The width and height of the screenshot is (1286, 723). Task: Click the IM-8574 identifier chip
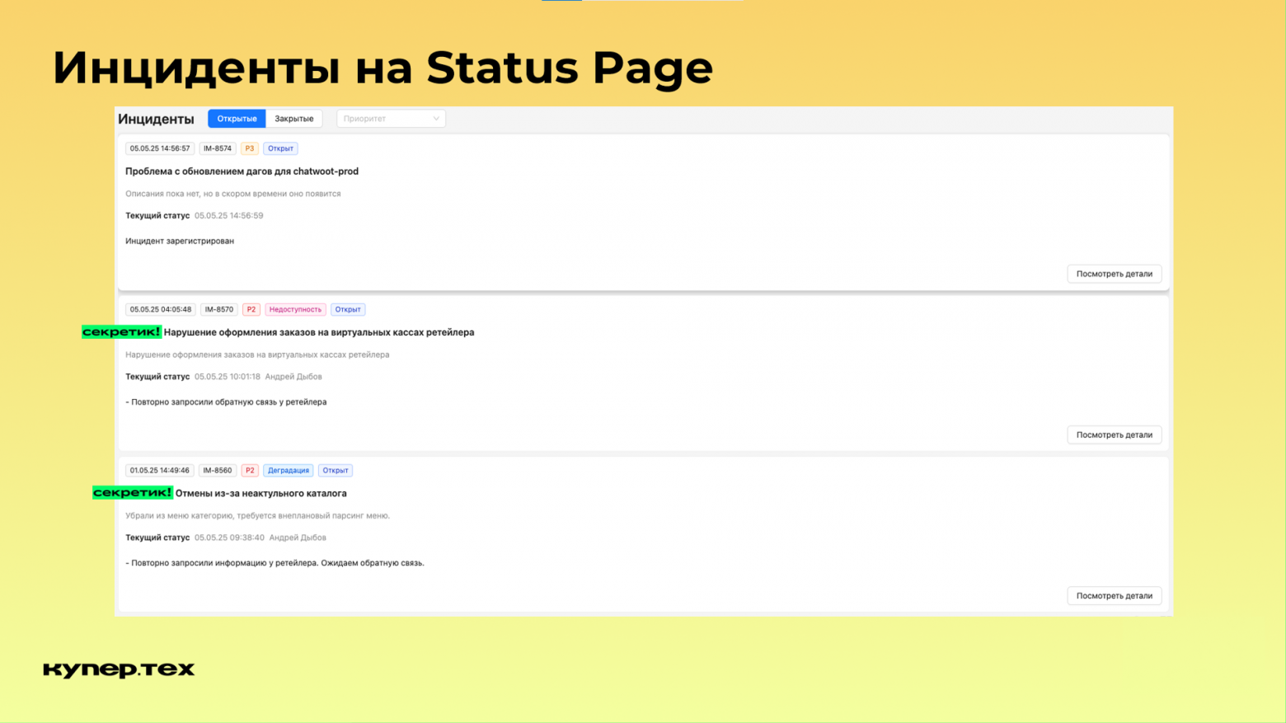pos(218,148)
